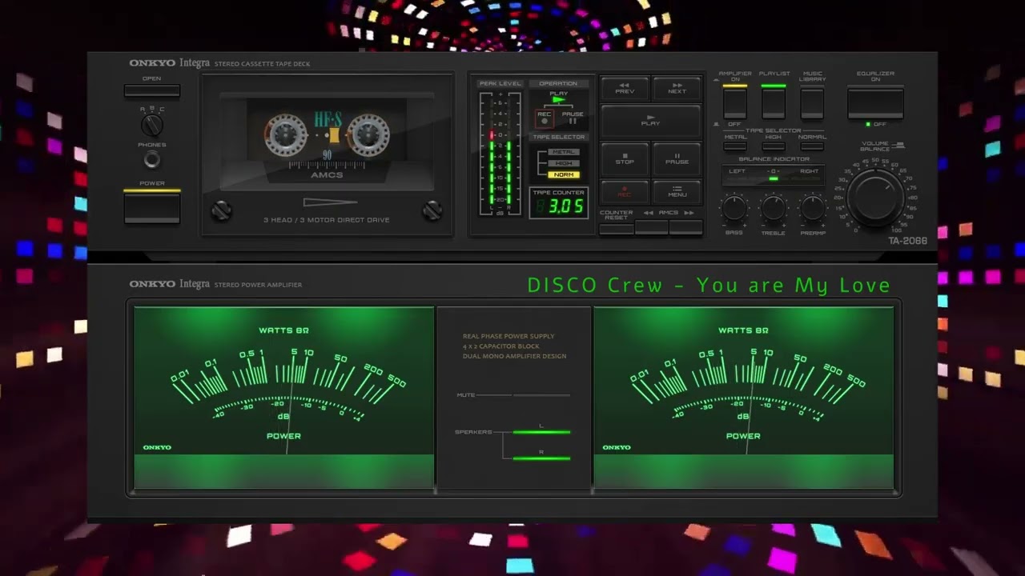Click the PREAMP knob
The width and height of the screenshot is (1025, 576).
813,209
